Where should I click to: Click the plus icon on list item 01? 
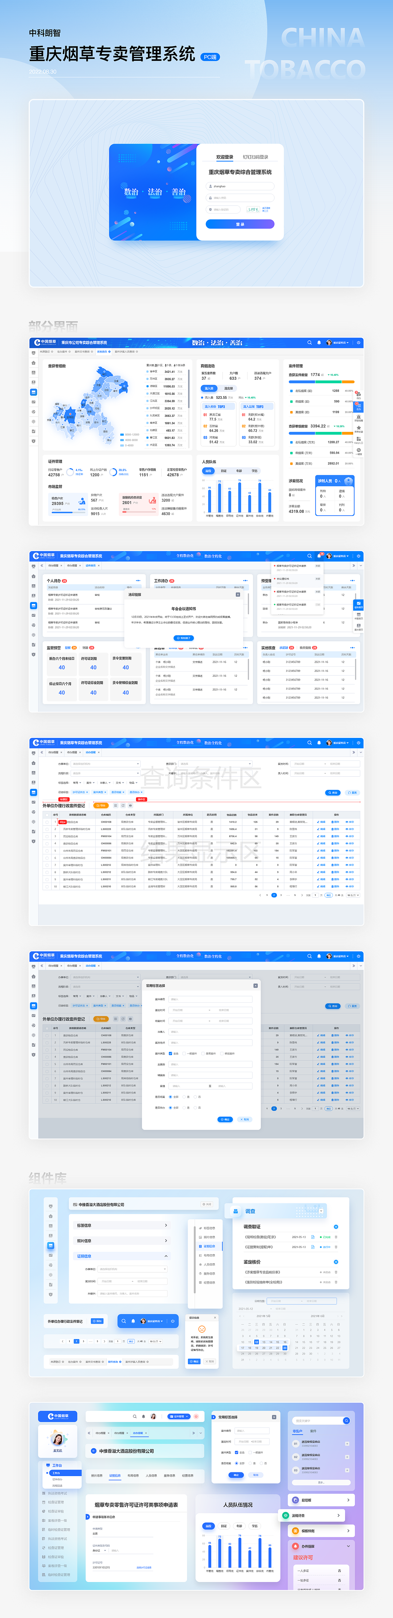coord(347,1444)
